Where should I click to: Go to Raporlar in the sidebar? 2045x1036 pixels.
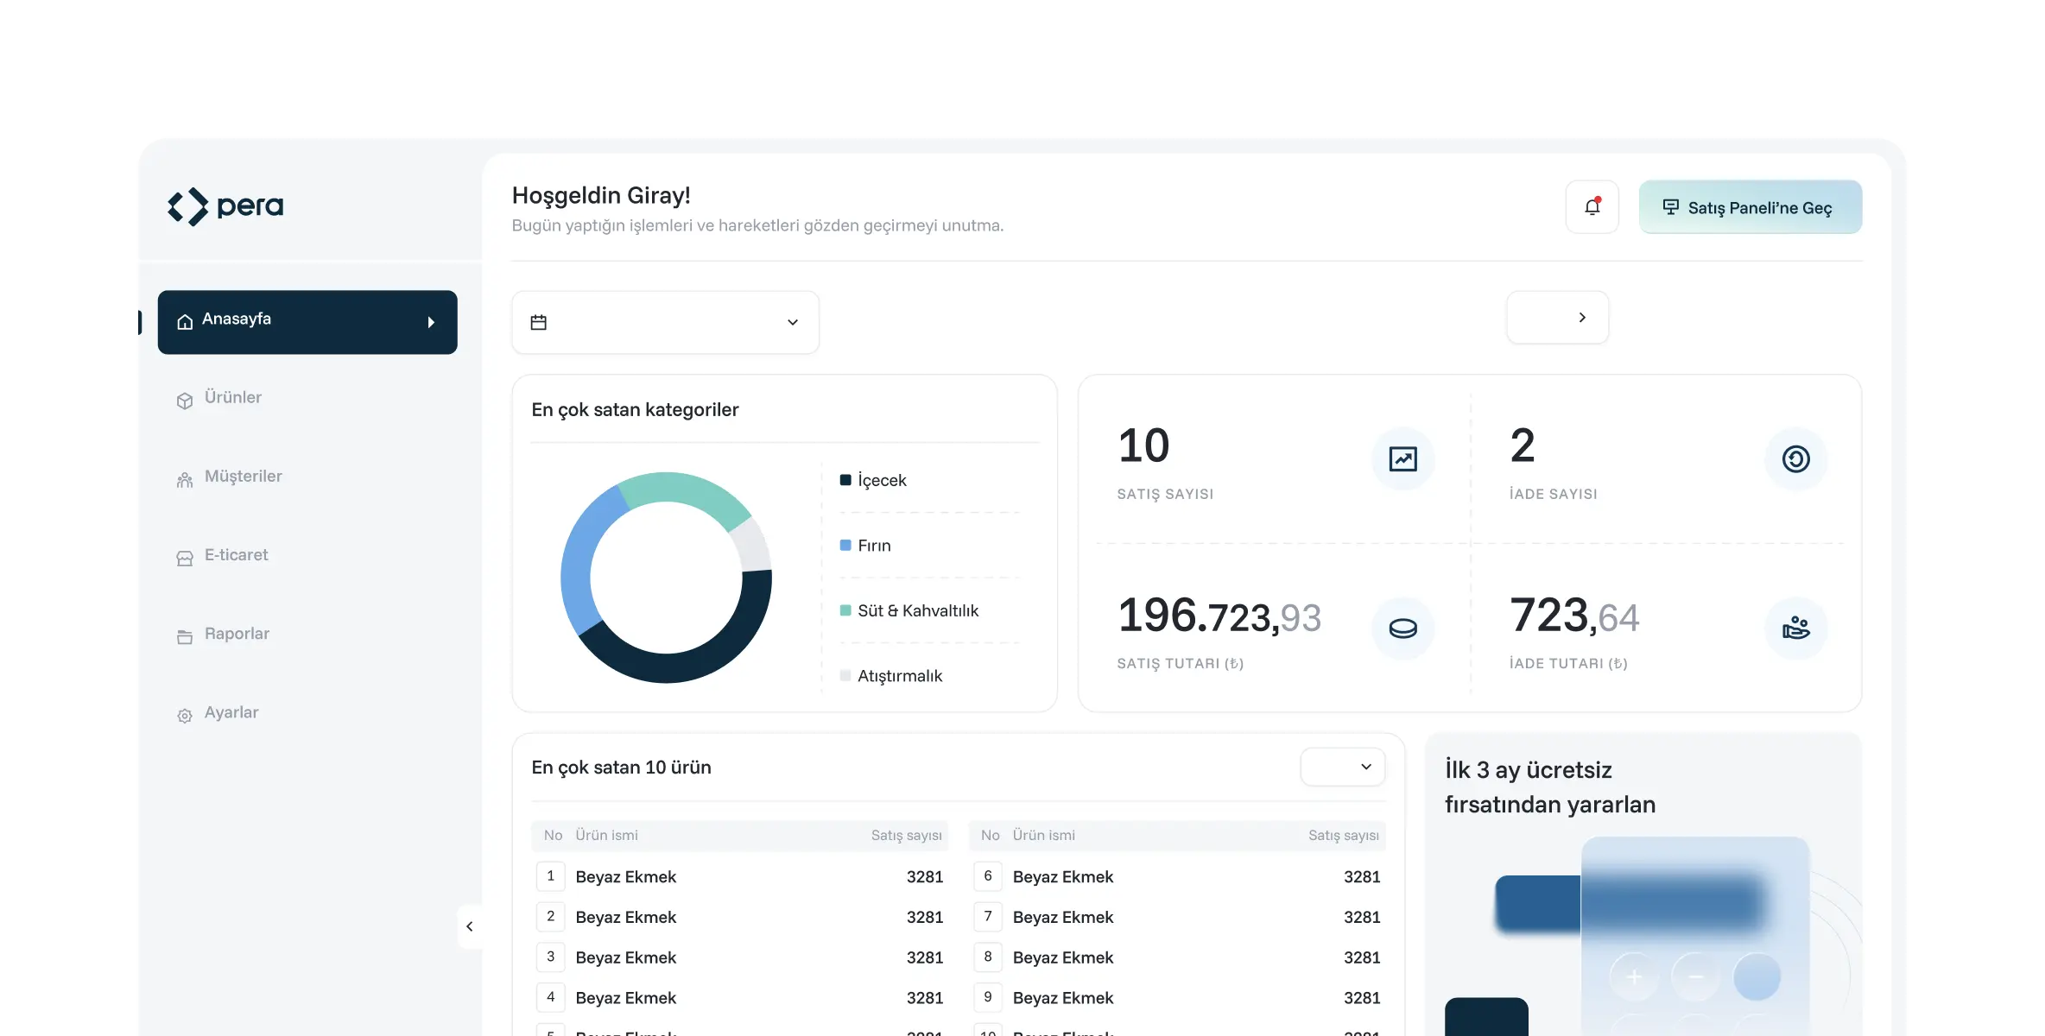[237, 634]
